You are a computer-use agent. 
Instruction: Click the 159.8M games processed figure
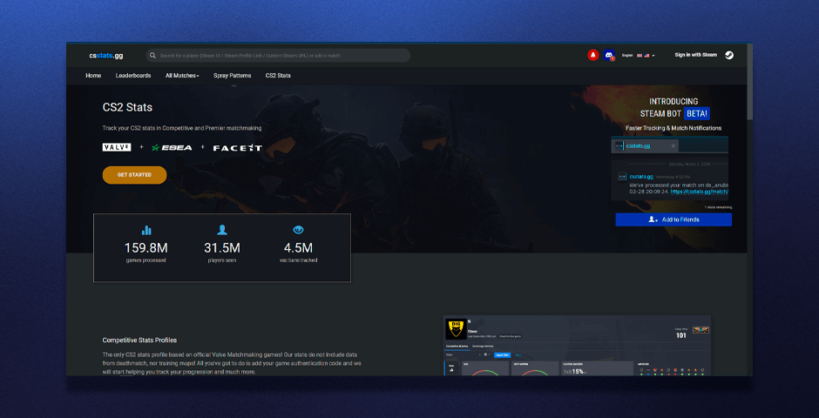[x=146, y=248]
